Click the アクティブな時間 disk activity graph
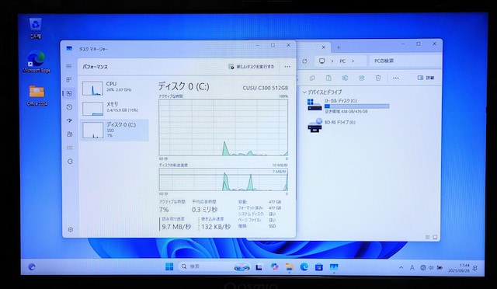 point(224,127)
